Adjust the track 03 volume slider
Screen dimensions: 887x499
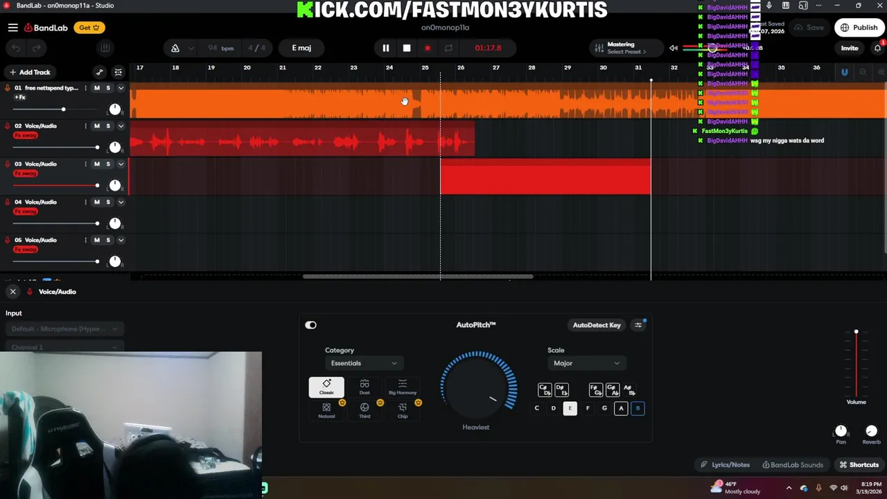tap(55, 185)
